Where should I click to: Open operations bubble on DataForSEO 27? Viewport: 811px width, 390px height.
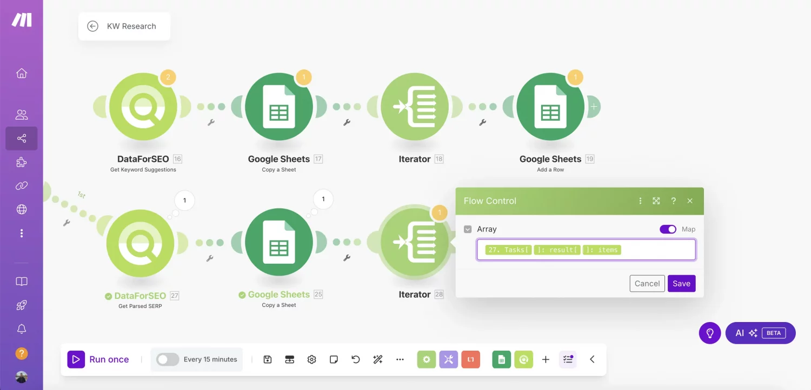[184, 201]
